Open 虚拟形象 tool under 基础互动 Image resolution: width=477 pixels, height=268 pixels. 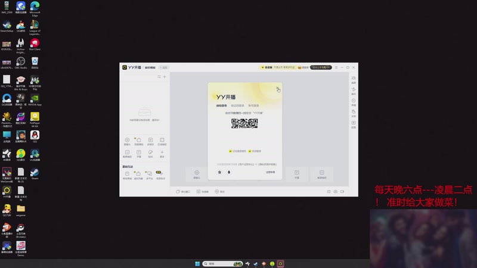coord(138,175)
